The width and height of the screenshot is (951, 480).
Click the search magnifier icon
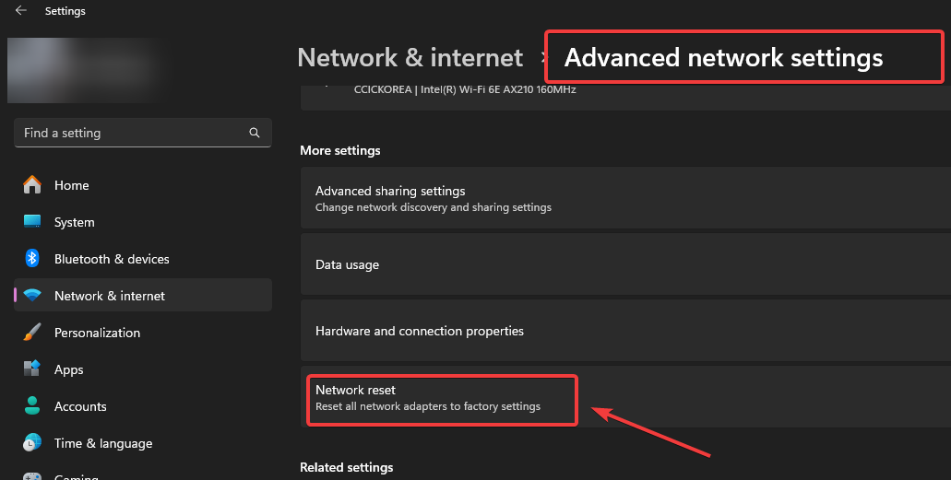coord(255,133)
